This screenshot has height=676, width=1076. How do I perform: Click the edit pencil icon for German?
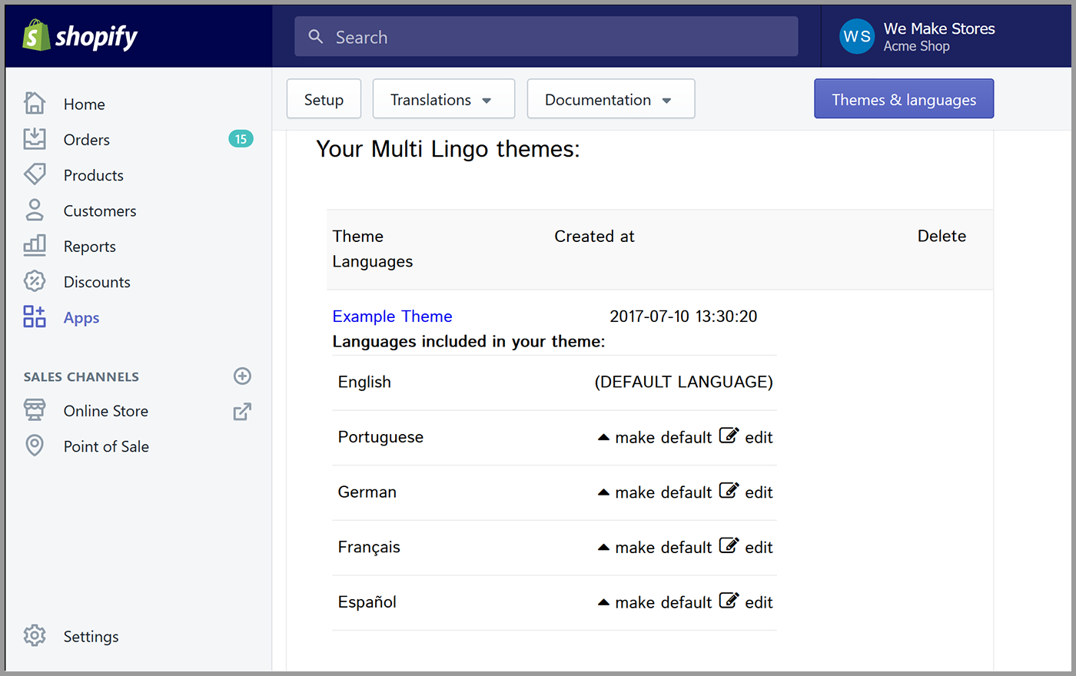(729, 490)
